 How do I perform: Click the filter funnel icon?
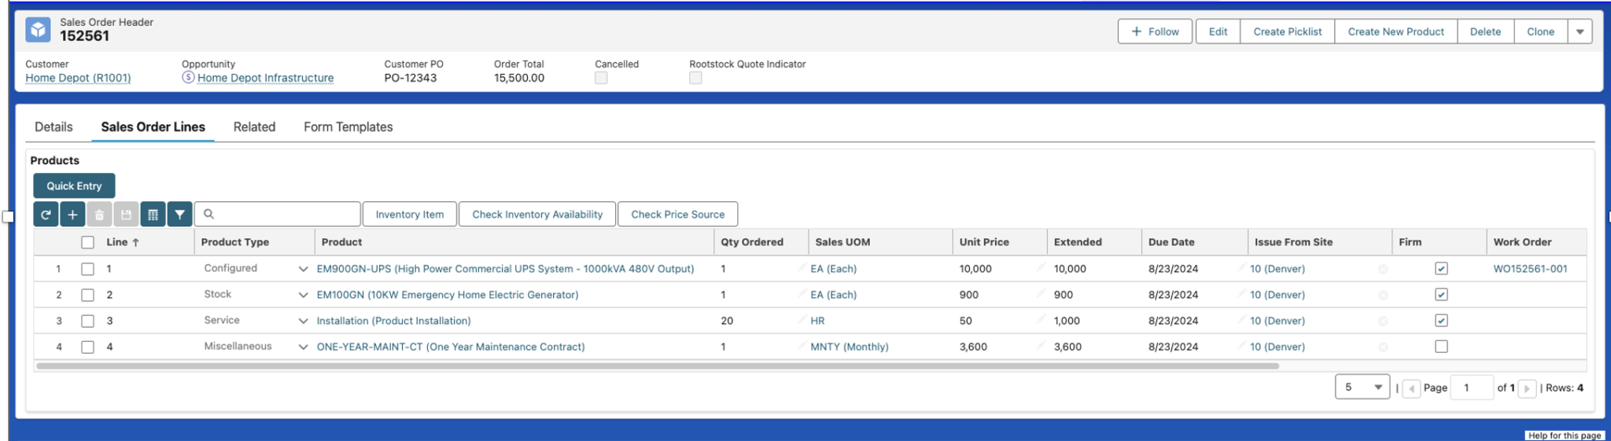tap(179, 214)
